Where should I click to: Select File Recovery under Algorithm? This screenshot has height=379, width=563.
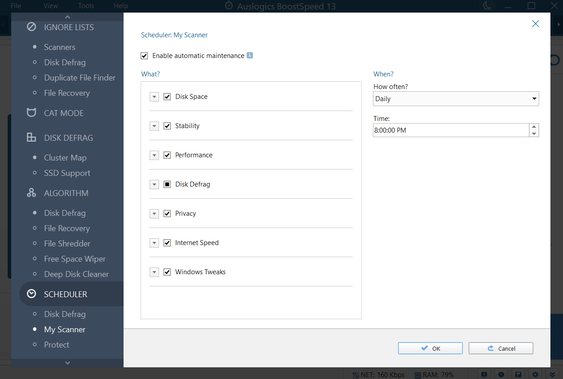coord(67,228)
